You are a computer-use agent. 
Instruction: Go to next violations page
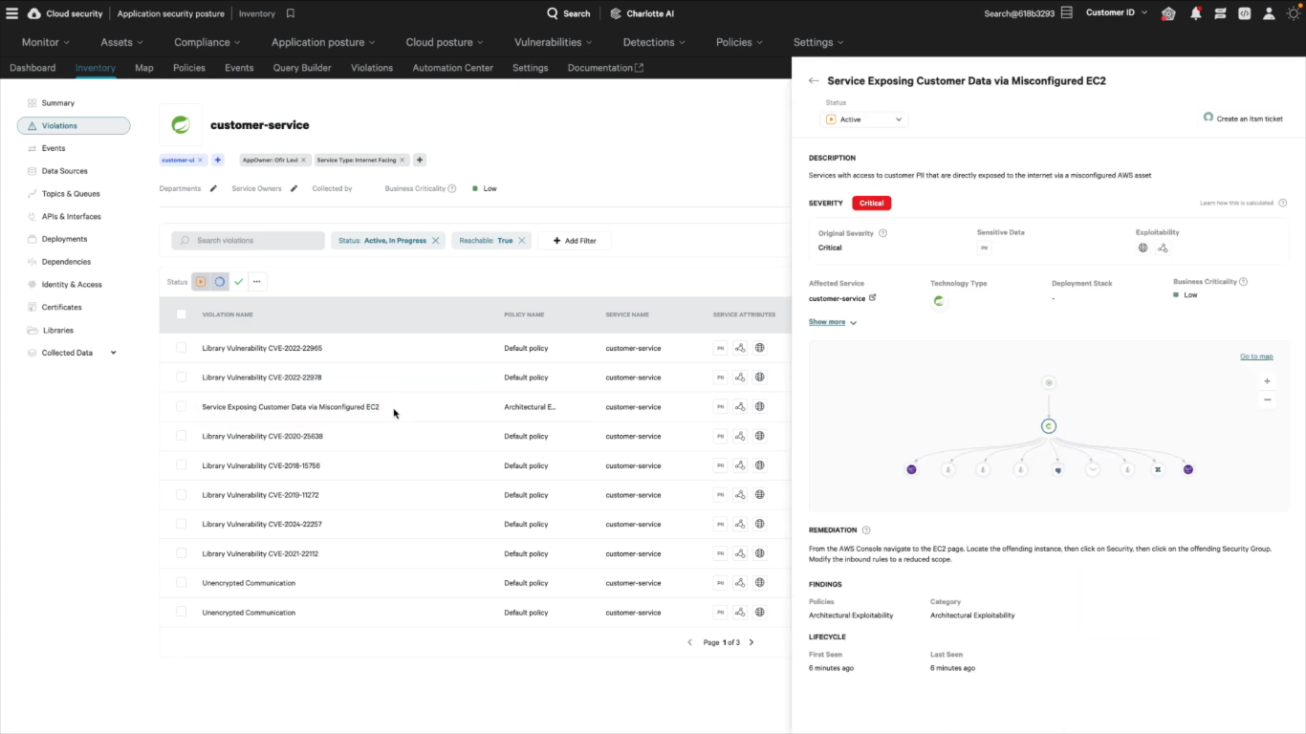(x=751, y=642)
